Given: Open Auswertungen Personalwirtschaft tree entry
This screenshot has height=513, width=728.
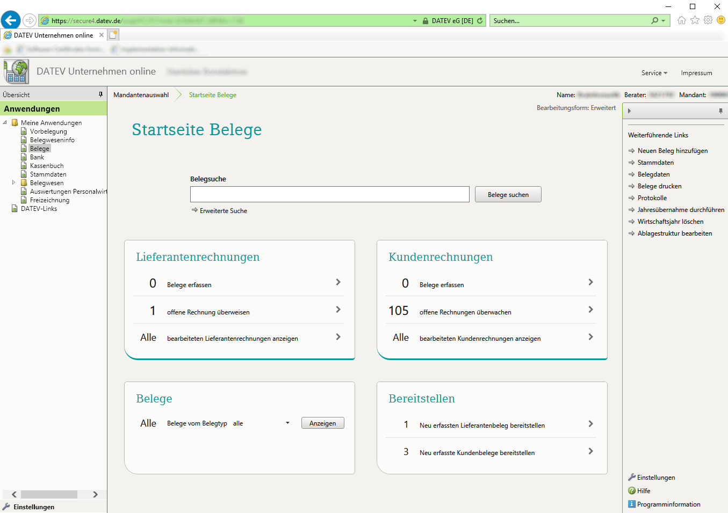Looking at the screenshot, I should [x=68, y=191].
